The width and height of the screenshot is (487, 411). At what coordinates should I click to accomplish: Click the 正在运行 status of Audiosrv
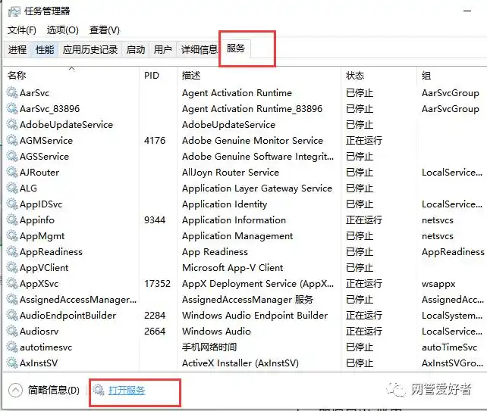click(x=364, y=331)
